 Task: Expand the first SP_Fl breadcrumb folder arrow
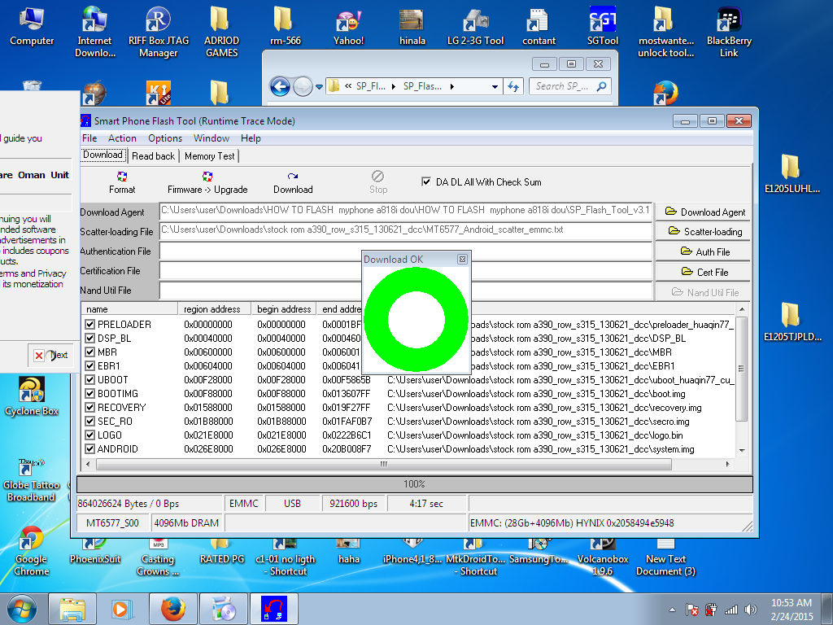point(395,86)
